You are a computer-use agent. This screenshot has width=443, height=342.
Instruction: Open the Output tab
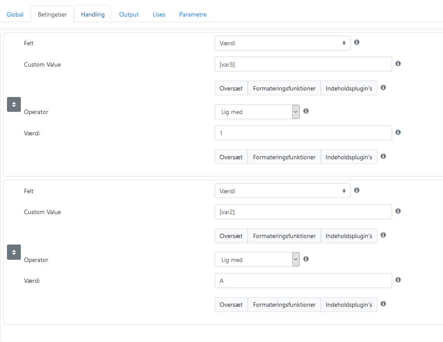[129, 14]
